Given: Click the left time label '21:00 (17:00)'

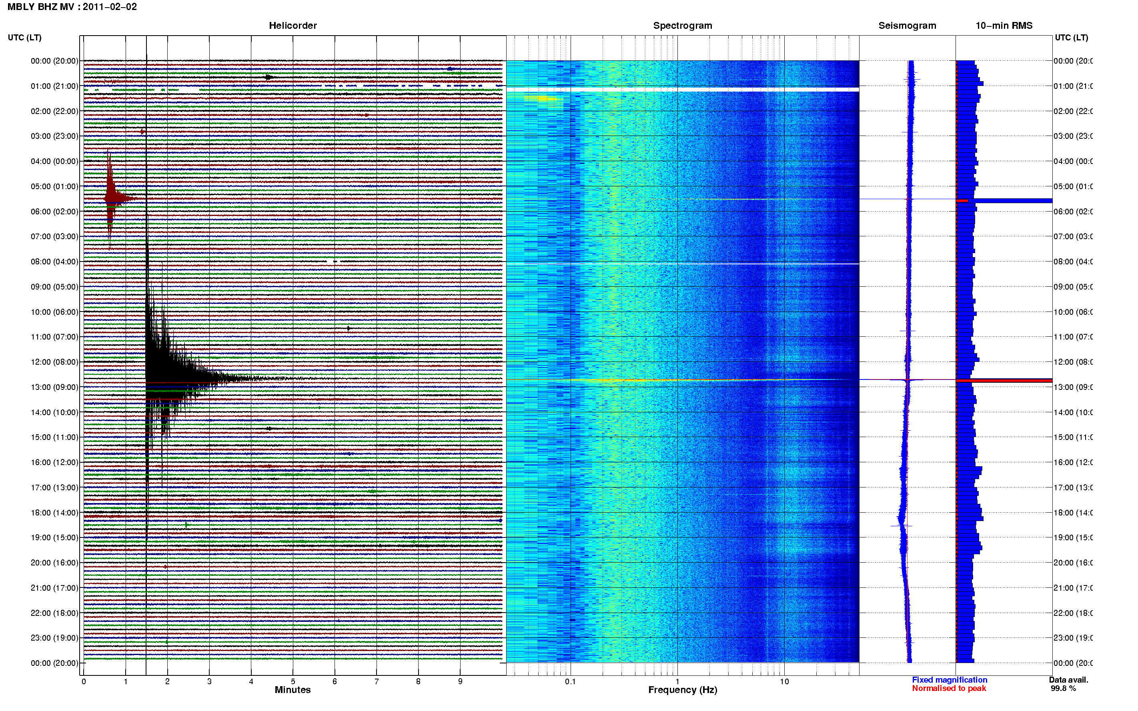Looking at the screenshot, I should click(54, 588).
